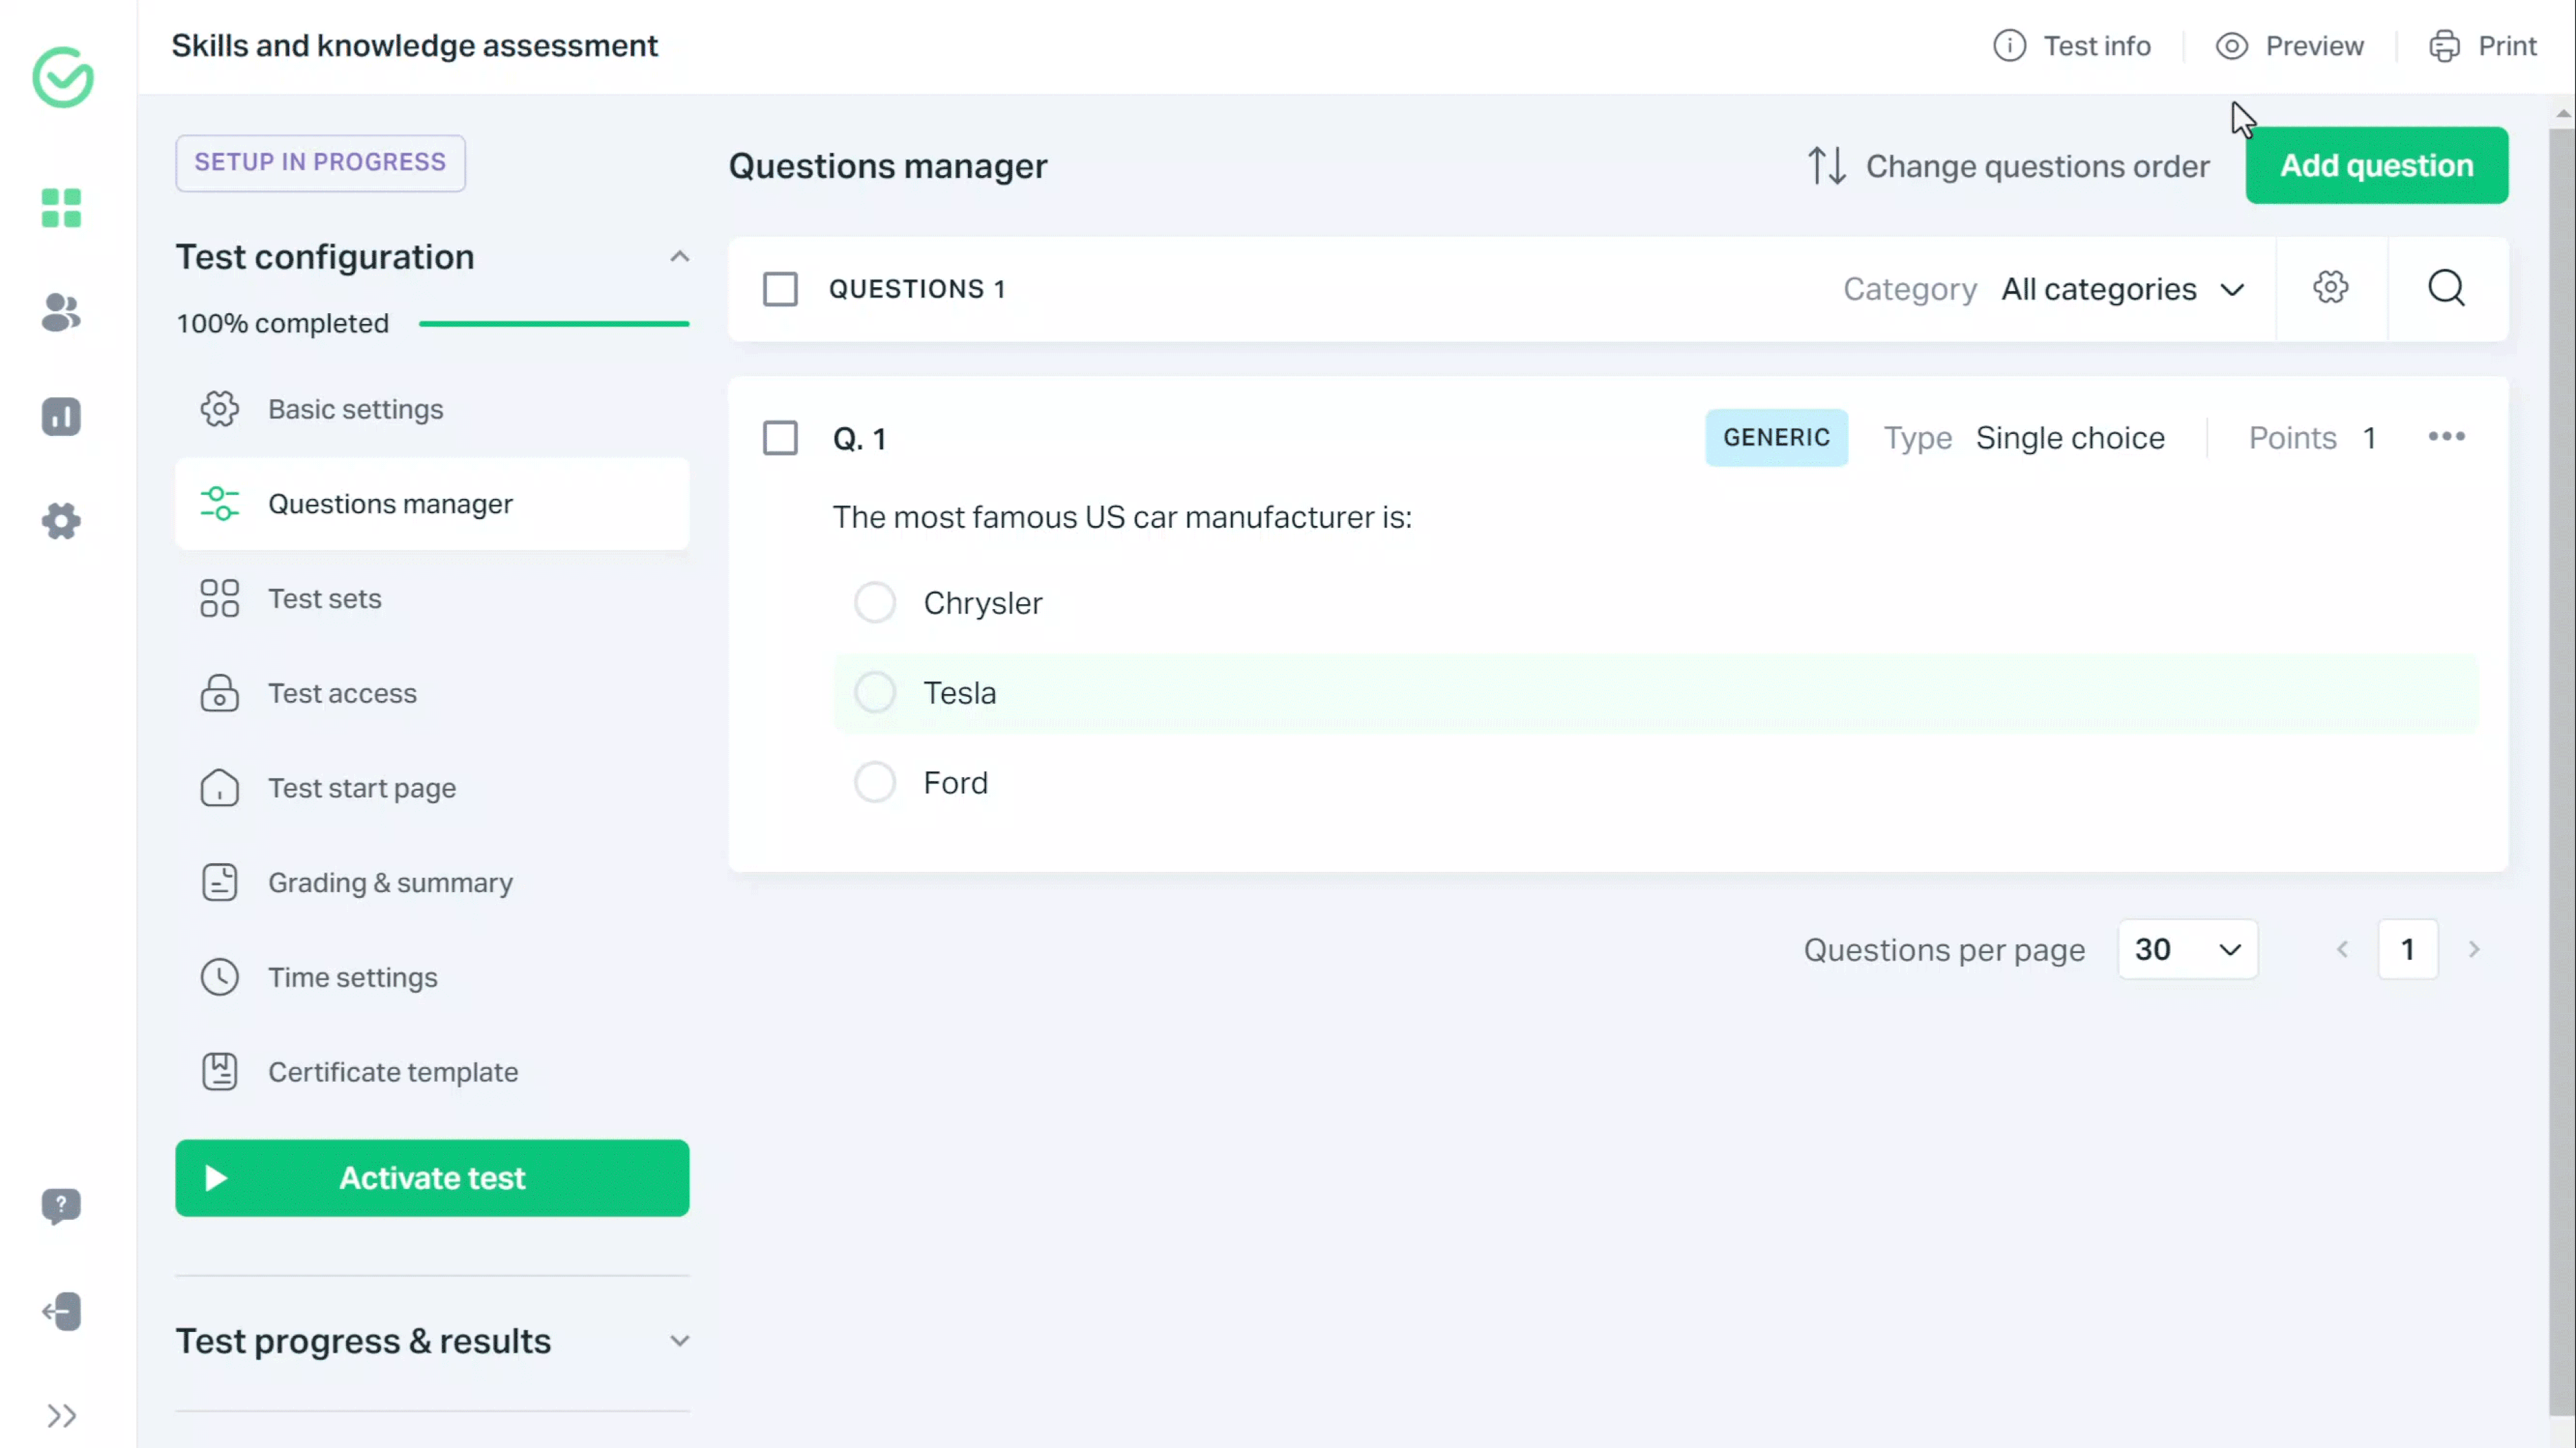Select the Tesla answer radio button
Image resolution: width=2576 pixels, height=1448 pixels.
[x=874, y=692]
